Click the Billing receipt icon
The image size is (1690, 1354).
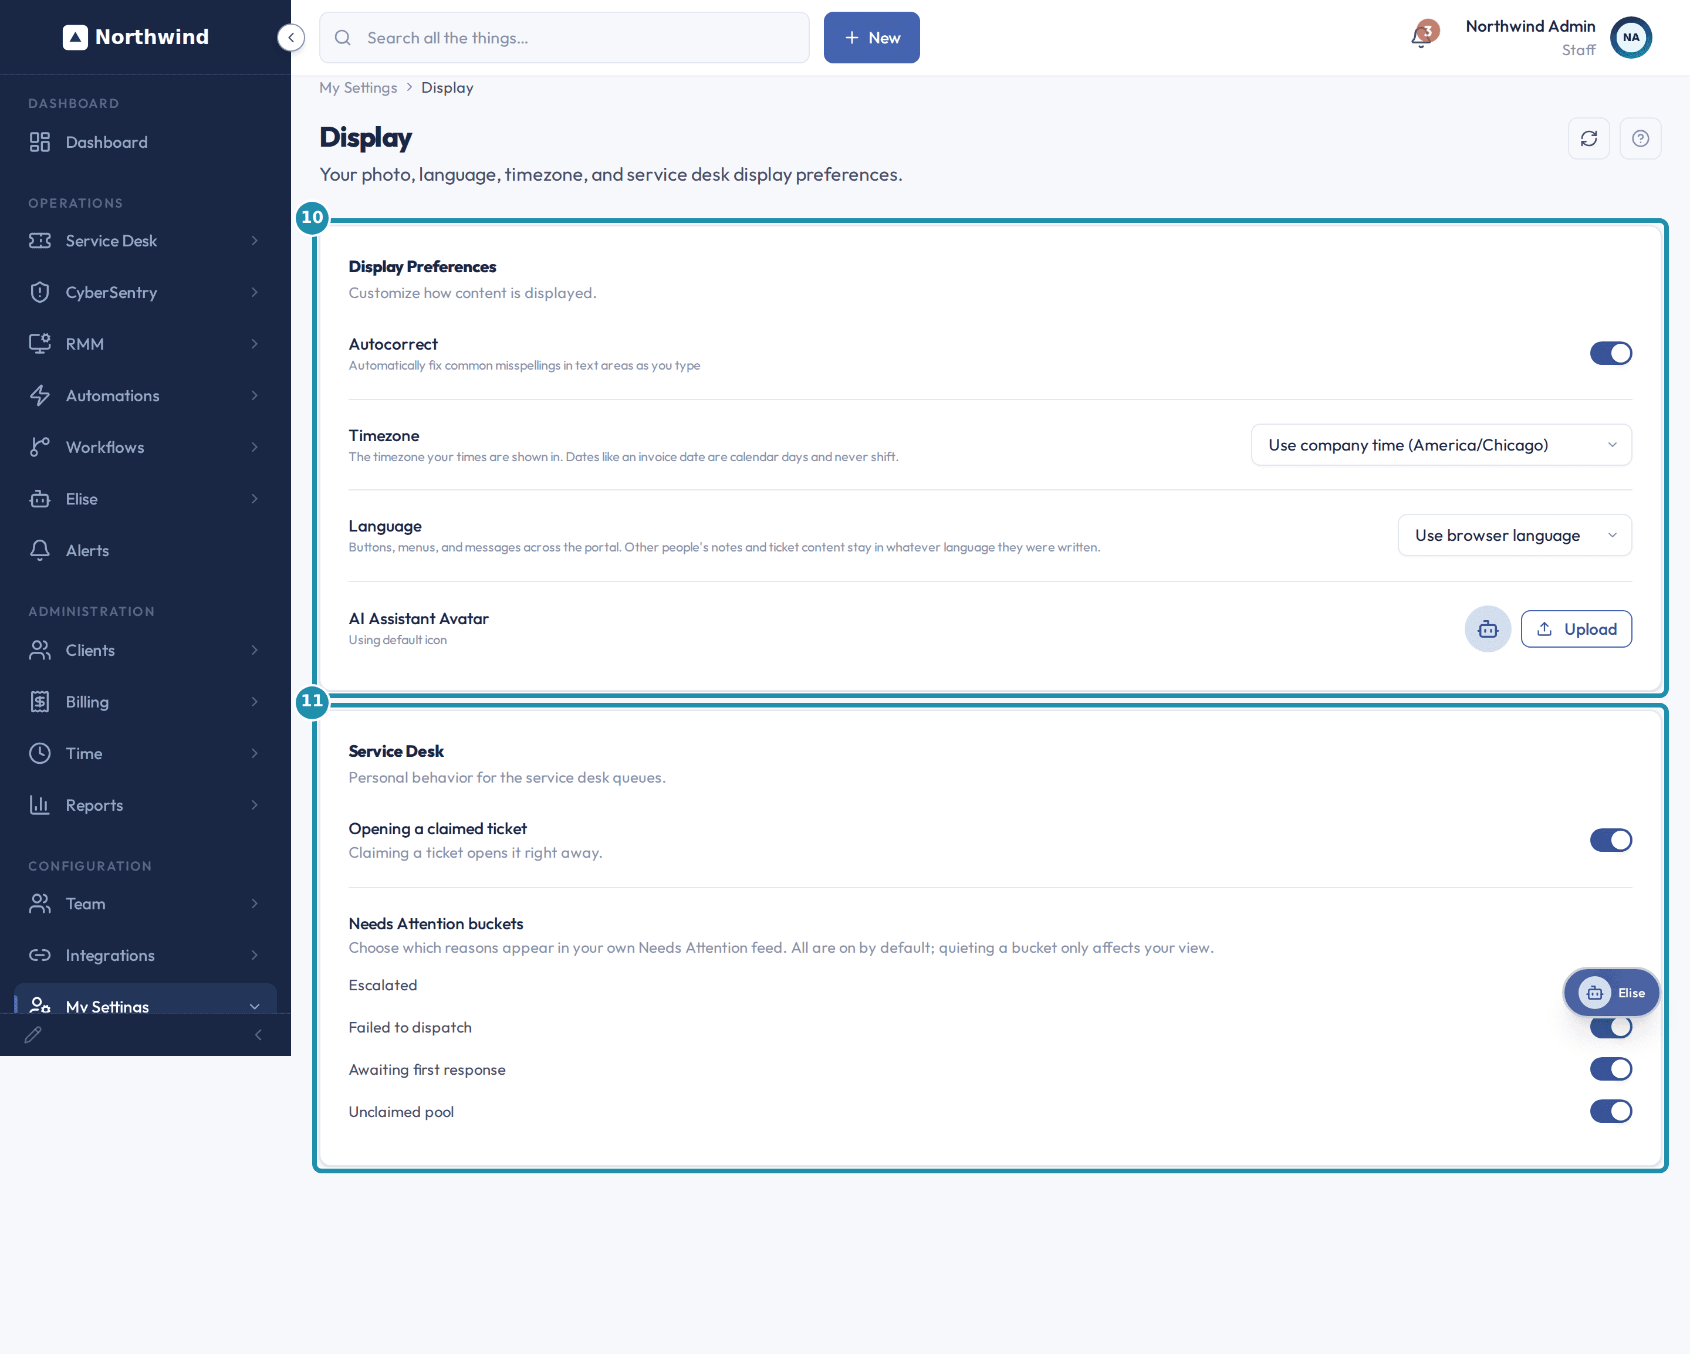pos(40,702)
